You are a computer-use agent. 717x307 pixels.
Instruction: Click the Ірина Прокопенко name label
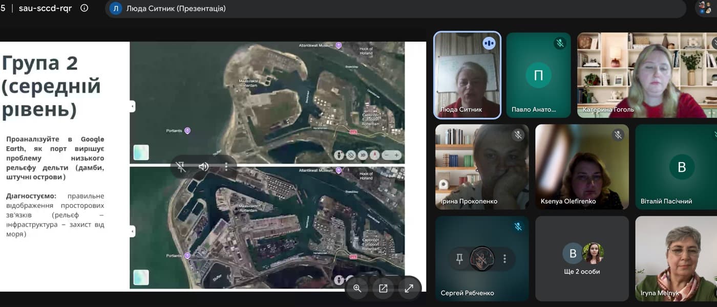coord(469,201)
